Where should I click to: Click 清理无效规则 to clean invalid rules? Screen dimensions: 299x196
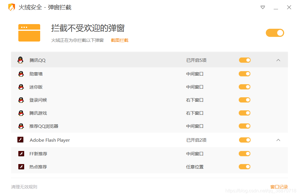pyautogui.click(x=24, y=187)
